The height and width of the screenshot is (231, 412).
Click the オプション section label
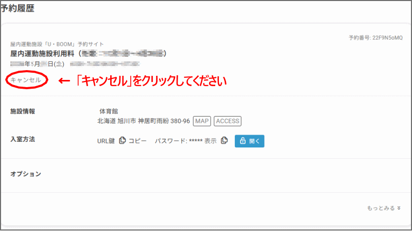(26, 174)
